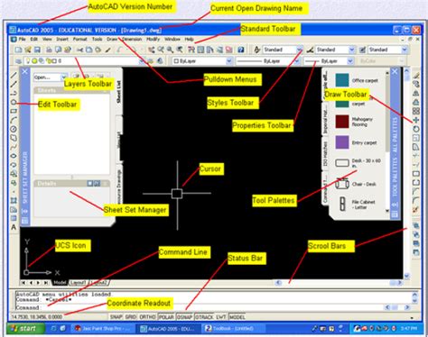Click the Dimension Style icon in Styles toolbar
The image size is (428, 337).
click(310, 50)
